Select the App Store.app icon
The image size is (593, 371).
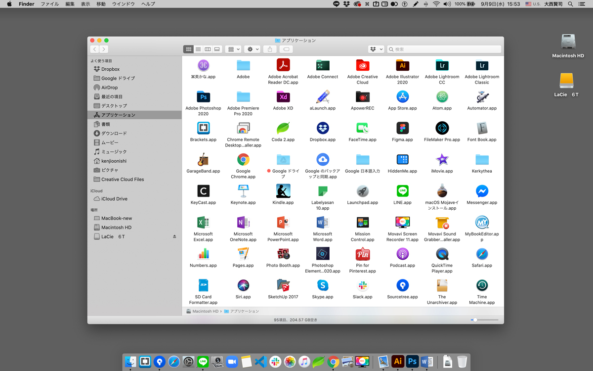tap(402, 96)
